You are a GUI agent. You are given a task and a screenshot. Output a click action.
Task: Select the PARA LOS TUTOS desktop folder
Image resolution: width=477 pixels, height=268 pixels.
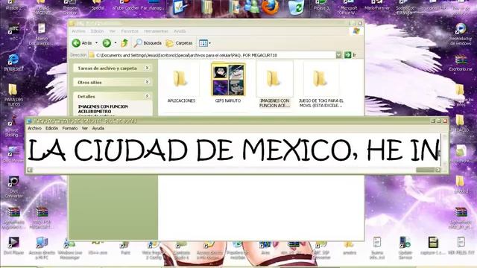click(x=13, y=95)
